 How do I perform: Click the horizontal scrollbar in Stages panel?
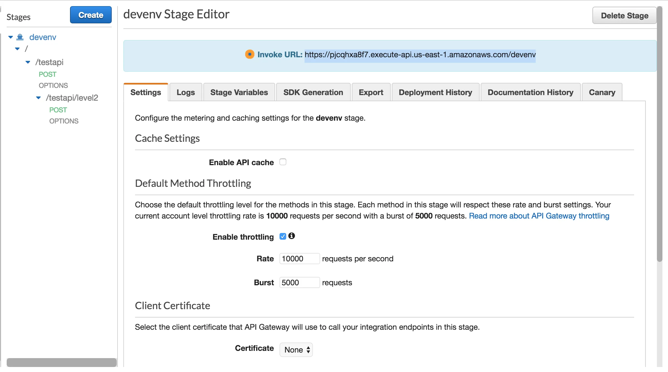[x=61, y=362]
